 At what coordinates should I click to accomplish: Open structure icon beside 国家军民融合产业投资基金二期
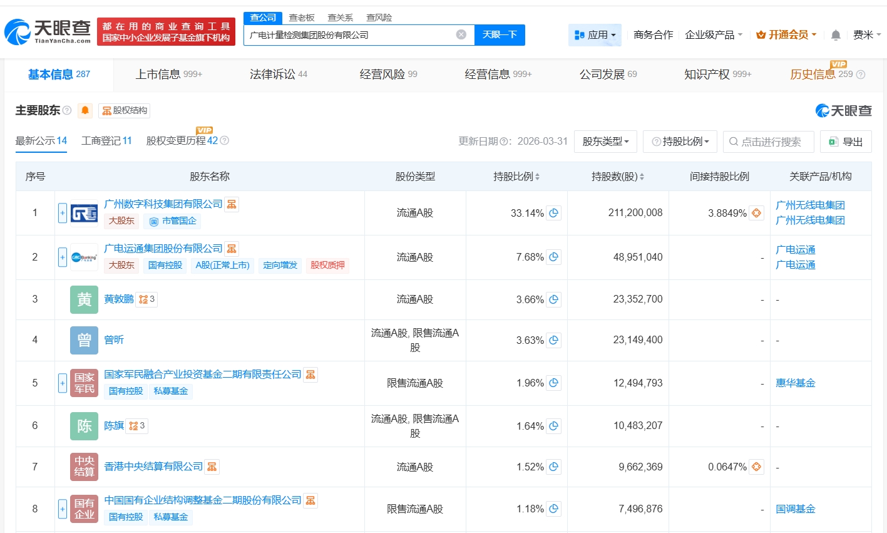[310, 375]
